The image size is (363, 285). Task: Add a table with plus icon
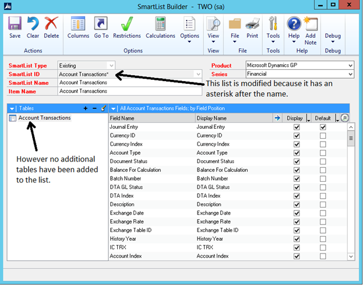coord(86,108)
